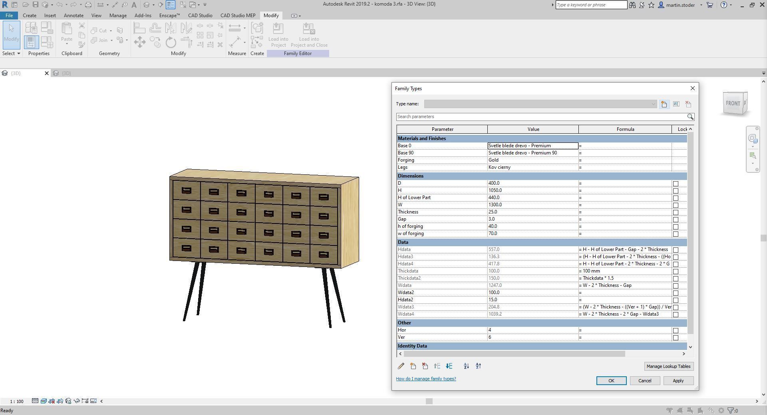Image resolution: width=767 pixels, height=415 pixels.
Task: Check the lock box next to Hdata
Action: click(x=676, y=250)
